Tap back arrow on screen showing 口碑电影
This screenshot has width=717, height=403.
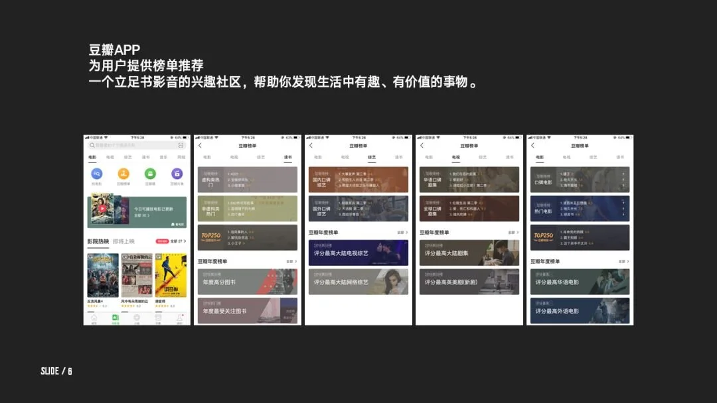point(532,146)
